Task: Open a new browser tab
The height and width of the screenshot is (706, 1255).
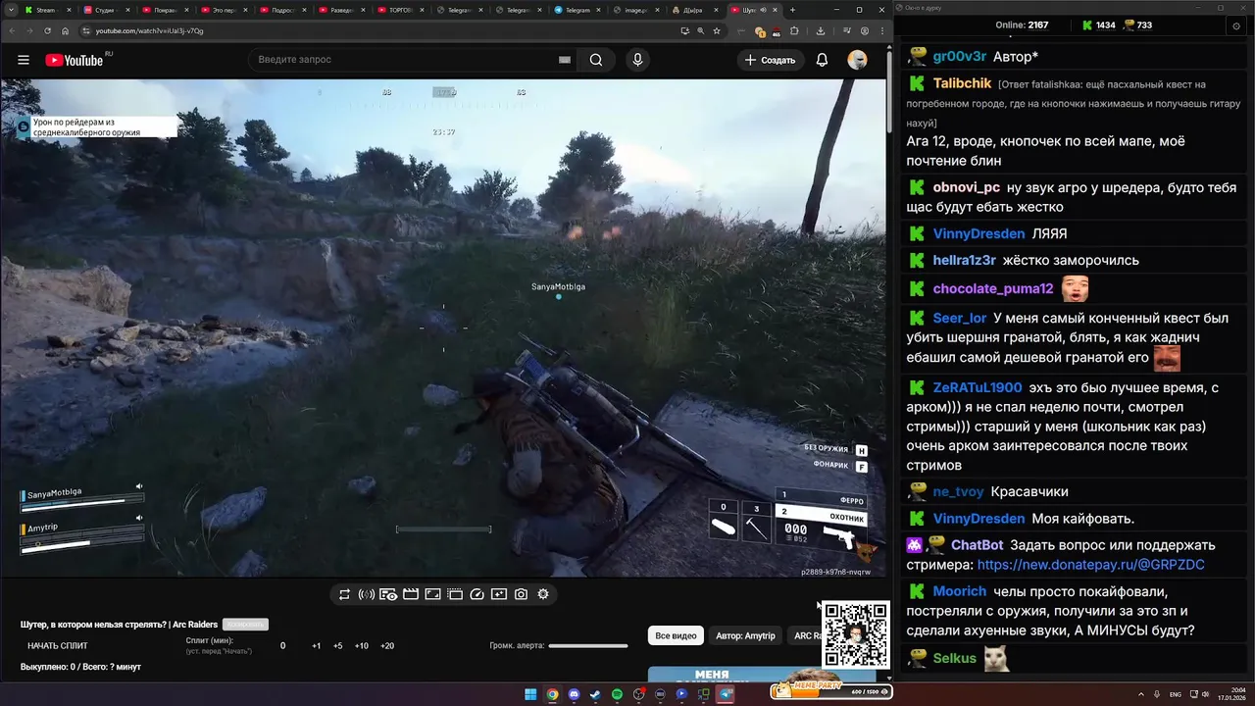Action: coord(793,10)
